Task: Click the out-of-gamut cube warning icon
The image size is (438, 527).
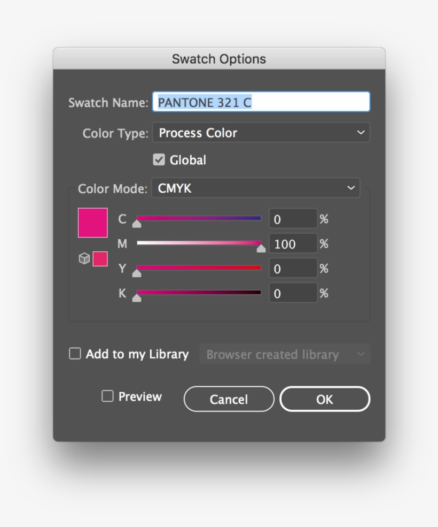Action: (x=84, y=259)
